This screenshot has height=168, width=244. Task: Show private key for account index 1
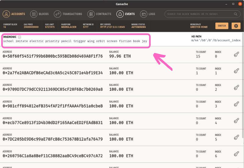pyautogui.click(x=236, y=71)
